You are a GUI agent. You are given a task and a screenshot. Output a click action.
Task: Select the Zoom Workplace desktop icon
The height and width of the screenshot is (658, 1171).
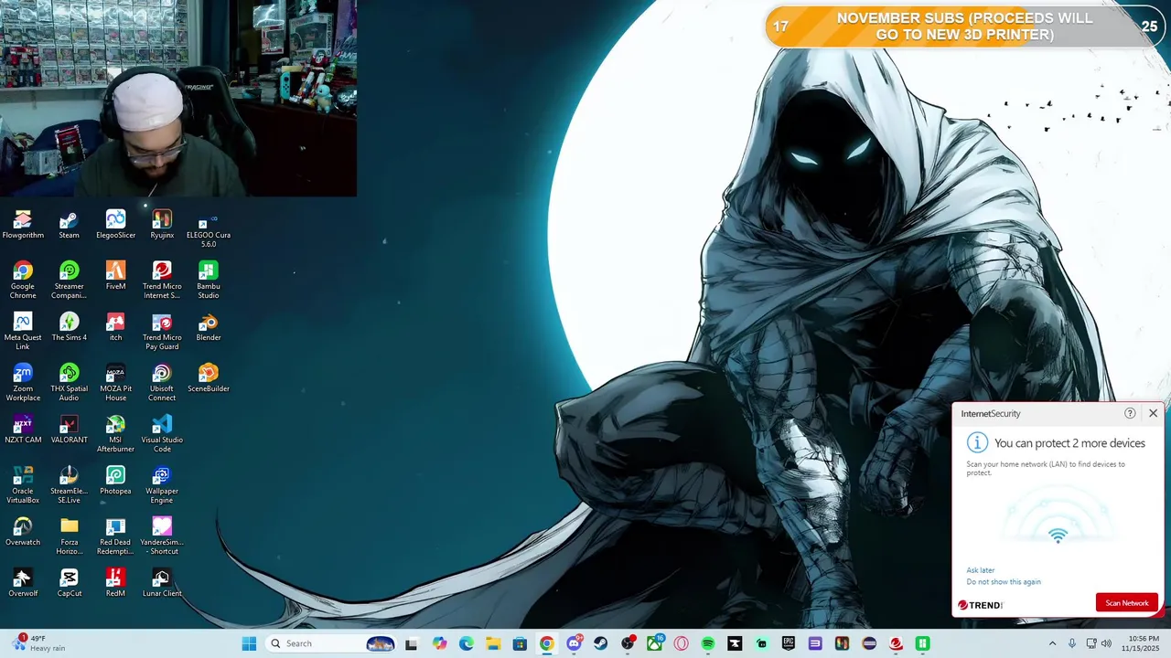[x=23, y=383]
